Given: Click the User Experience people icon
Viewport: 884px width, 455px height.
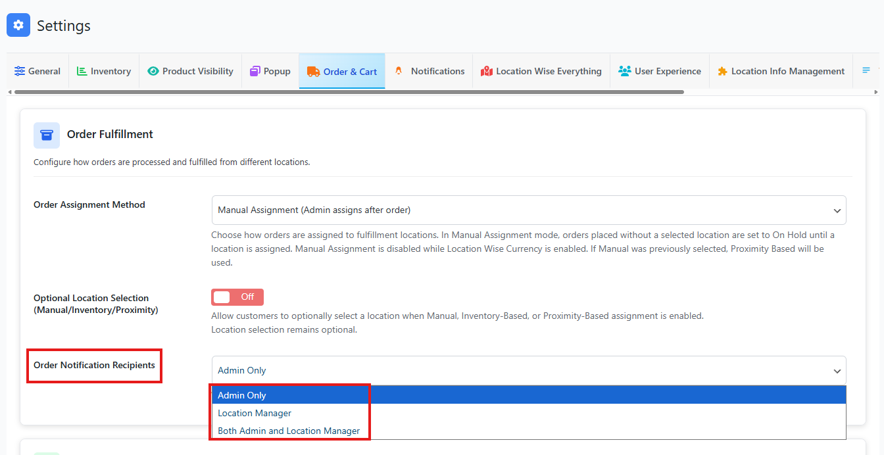Looking at the screenshot, I should [x=625, y=71].
